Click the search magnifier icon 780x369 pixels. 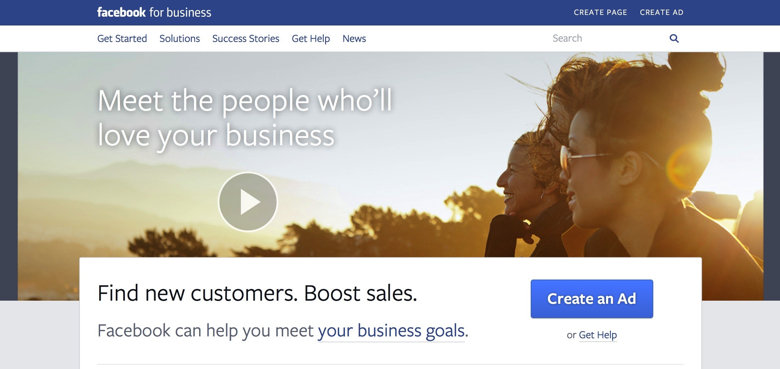tap(674, 39)
